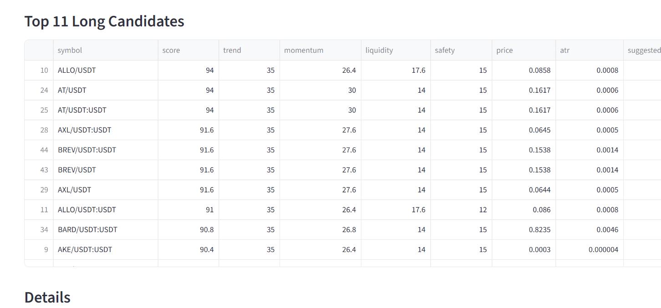This screenshot has width=661, height=308.
Task: Click the BREV/USDT:USDT symbol cell
Action: [106, 150]
